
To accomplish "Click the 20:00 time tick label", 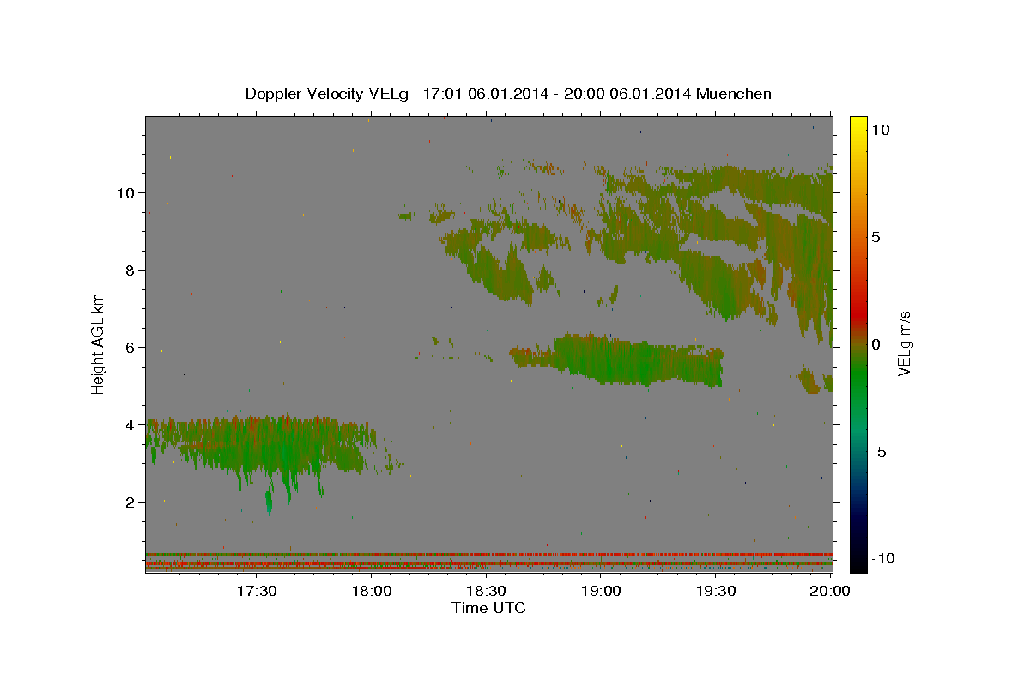I will click(830, 591).
